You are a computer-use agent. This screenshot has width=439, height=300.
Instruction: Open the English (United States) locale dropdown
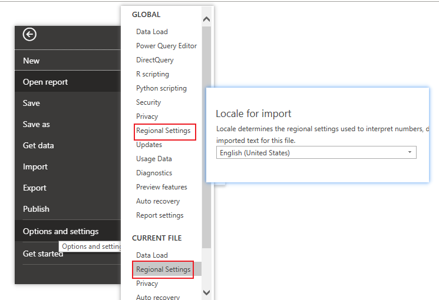click(316, 153)
